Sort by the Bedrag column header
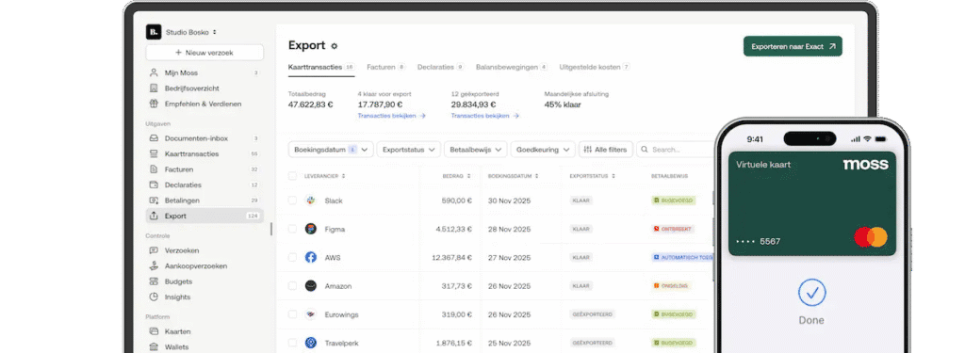 point(457,176)
